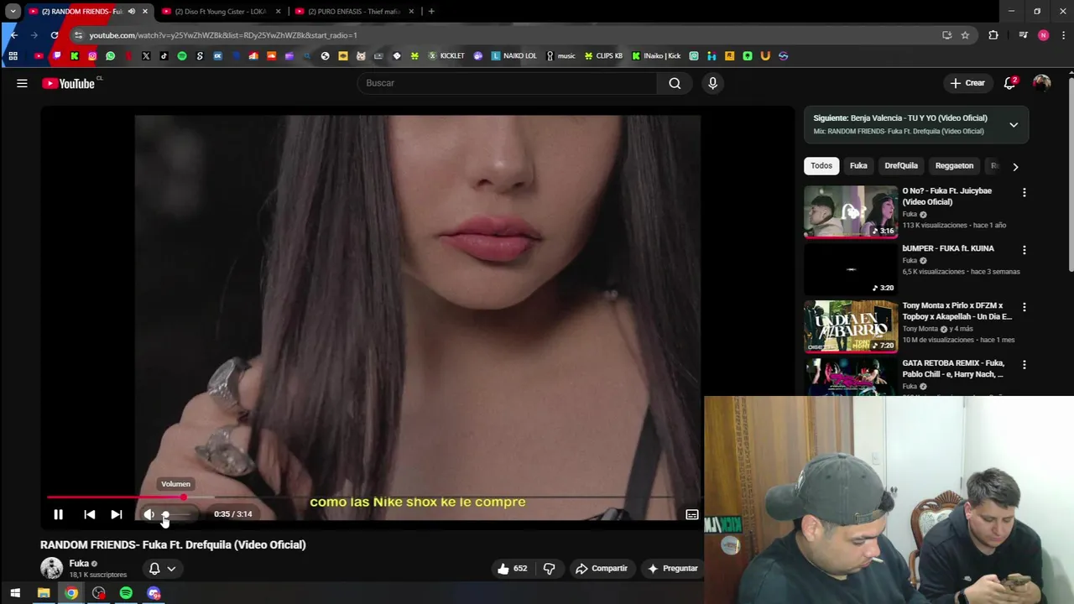This screenshot has height=604, width=1074.
Task: Click the Preguntar button
Action: click(672, 569)
